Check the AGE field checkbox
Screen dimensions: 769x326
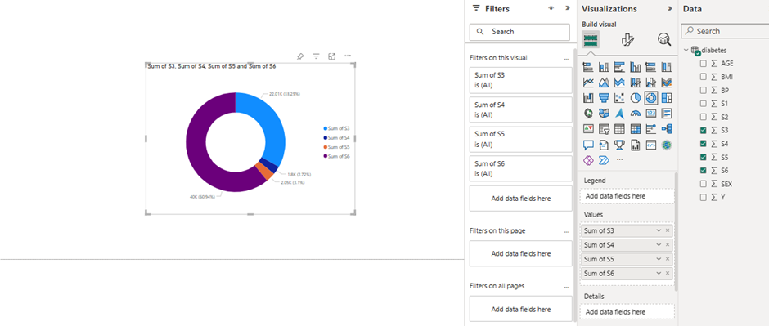click(704, 63)
